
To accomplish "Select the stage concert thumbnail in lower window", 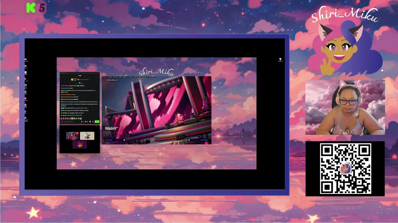I will tap(72, 136).
